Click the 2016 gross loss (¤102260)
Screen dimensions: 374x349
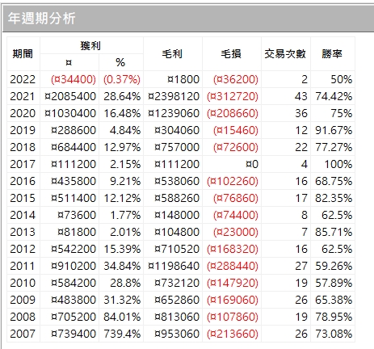coord(233,181)
